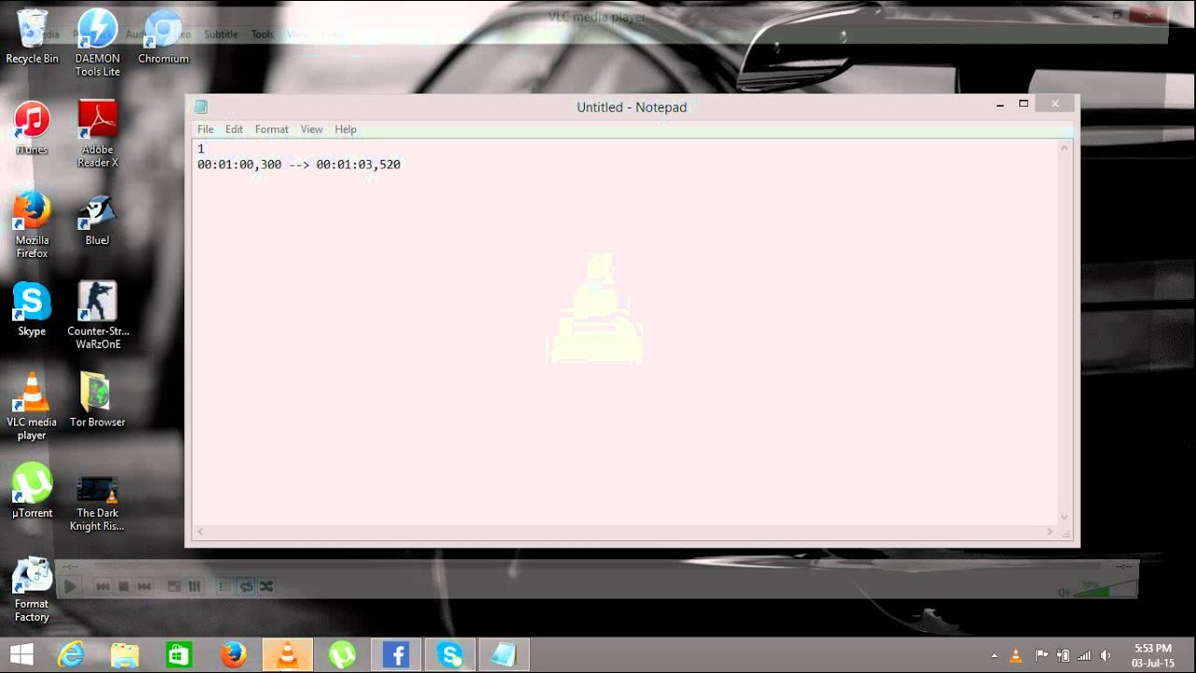Image resolution: width=1196 pixels, height=673 pixels.
Task: Toggle the loop button in VLC
Action: coord(246,586)
